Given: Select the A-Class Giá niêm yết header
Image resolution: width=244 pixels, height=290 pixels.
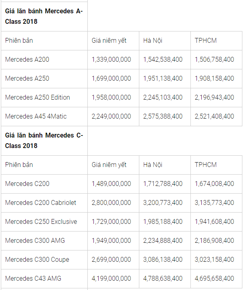Looking at the screenshot, I should [109, 41].
